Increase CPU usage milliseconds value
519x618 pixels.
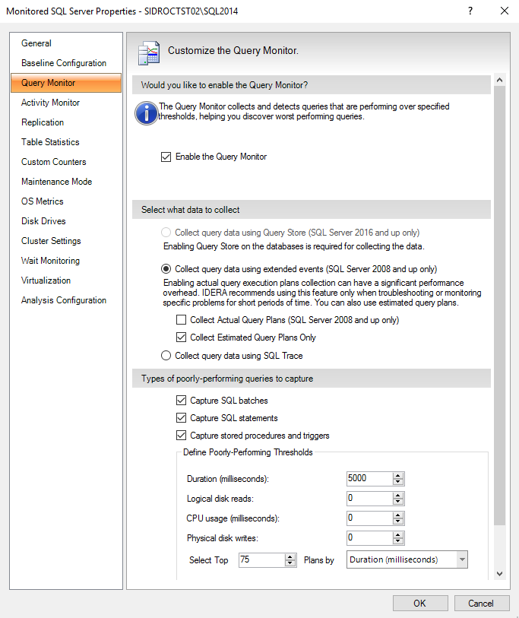point(398,515)
